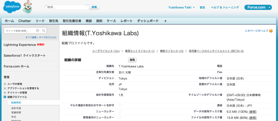
Task: Select 組織情報 in sidebar tree
Action: click(x=16, y=102)
